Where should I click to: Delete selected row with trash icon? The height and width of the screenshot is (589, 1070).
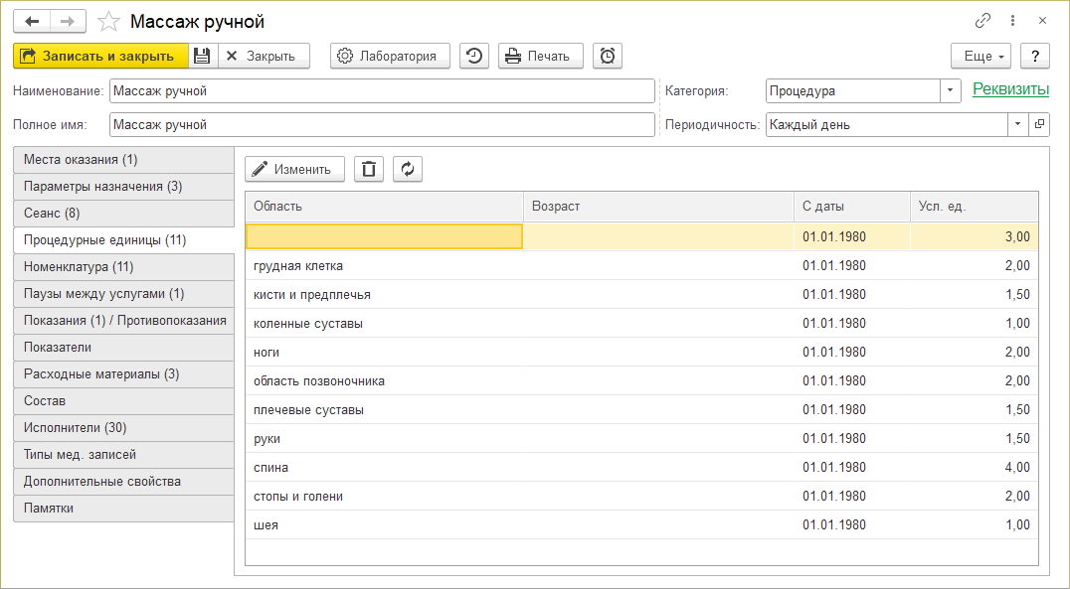pyautogui.click(x=369, y=169)
